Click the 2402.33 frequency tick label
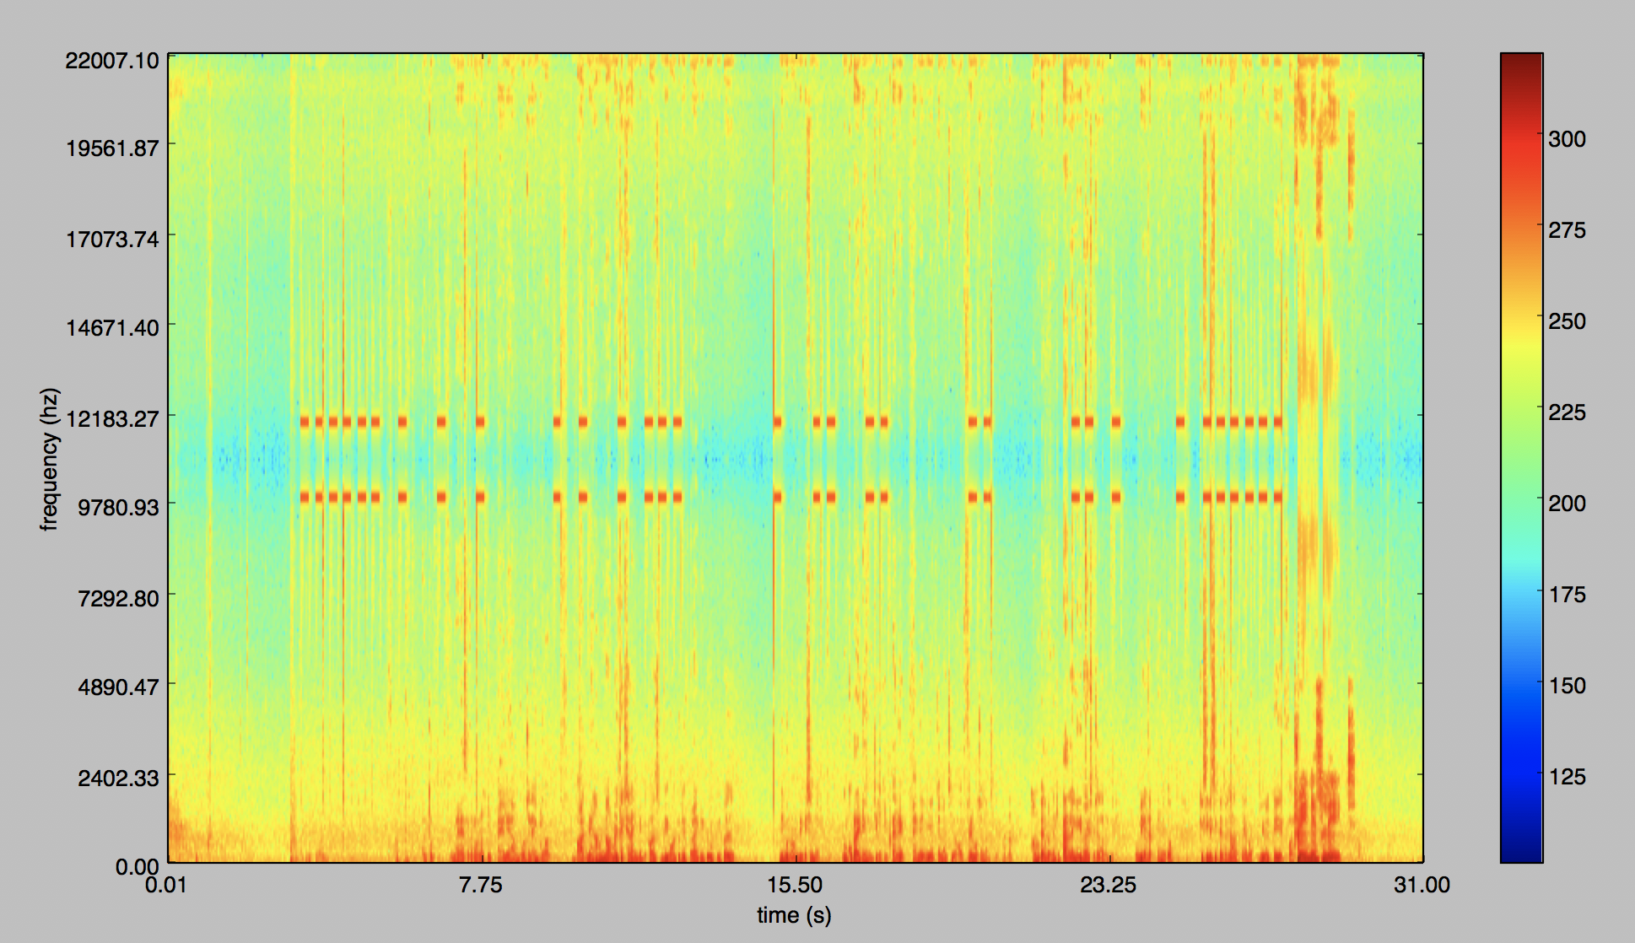 point(117,778)
